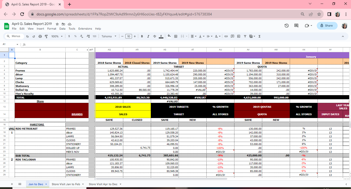Image resolution: width=351 pixels, height=189 pixels.
Task: Open the Google Sheets home icon
Action: pyautogui.click(x=7, y=26)
